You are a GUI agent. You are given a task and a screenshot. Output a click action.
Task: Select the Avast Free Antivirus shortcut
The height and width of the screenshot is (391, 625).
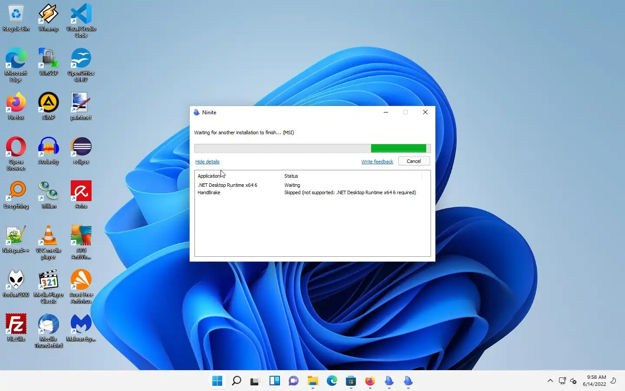click(81, 287)
